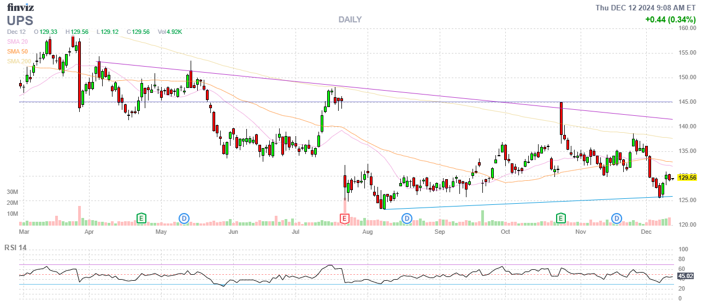Screen dimensions: 703x307
Task: Click the 150.00 price axis label
Action: 686,78
